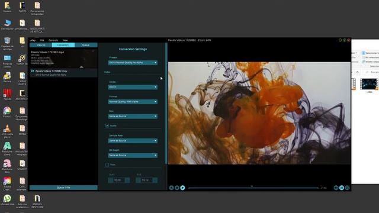
Task: Open the KOREA desktop icon
Action: tap(23, 130)
